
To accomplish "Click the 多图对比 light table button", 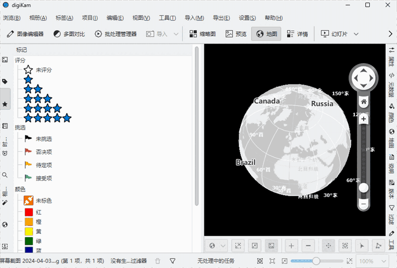I will (x=69, y=34).
